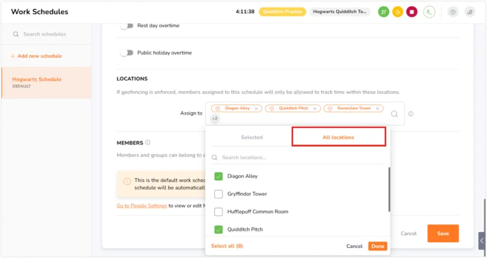Remove the Diagon Alley location chip
487x258 pixels.
click(256, 108)
